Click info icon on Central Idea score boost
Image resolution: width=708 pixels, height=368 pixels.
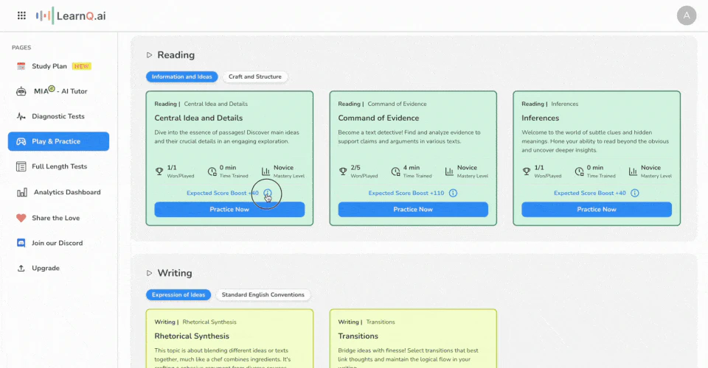[x=268, y=194]
